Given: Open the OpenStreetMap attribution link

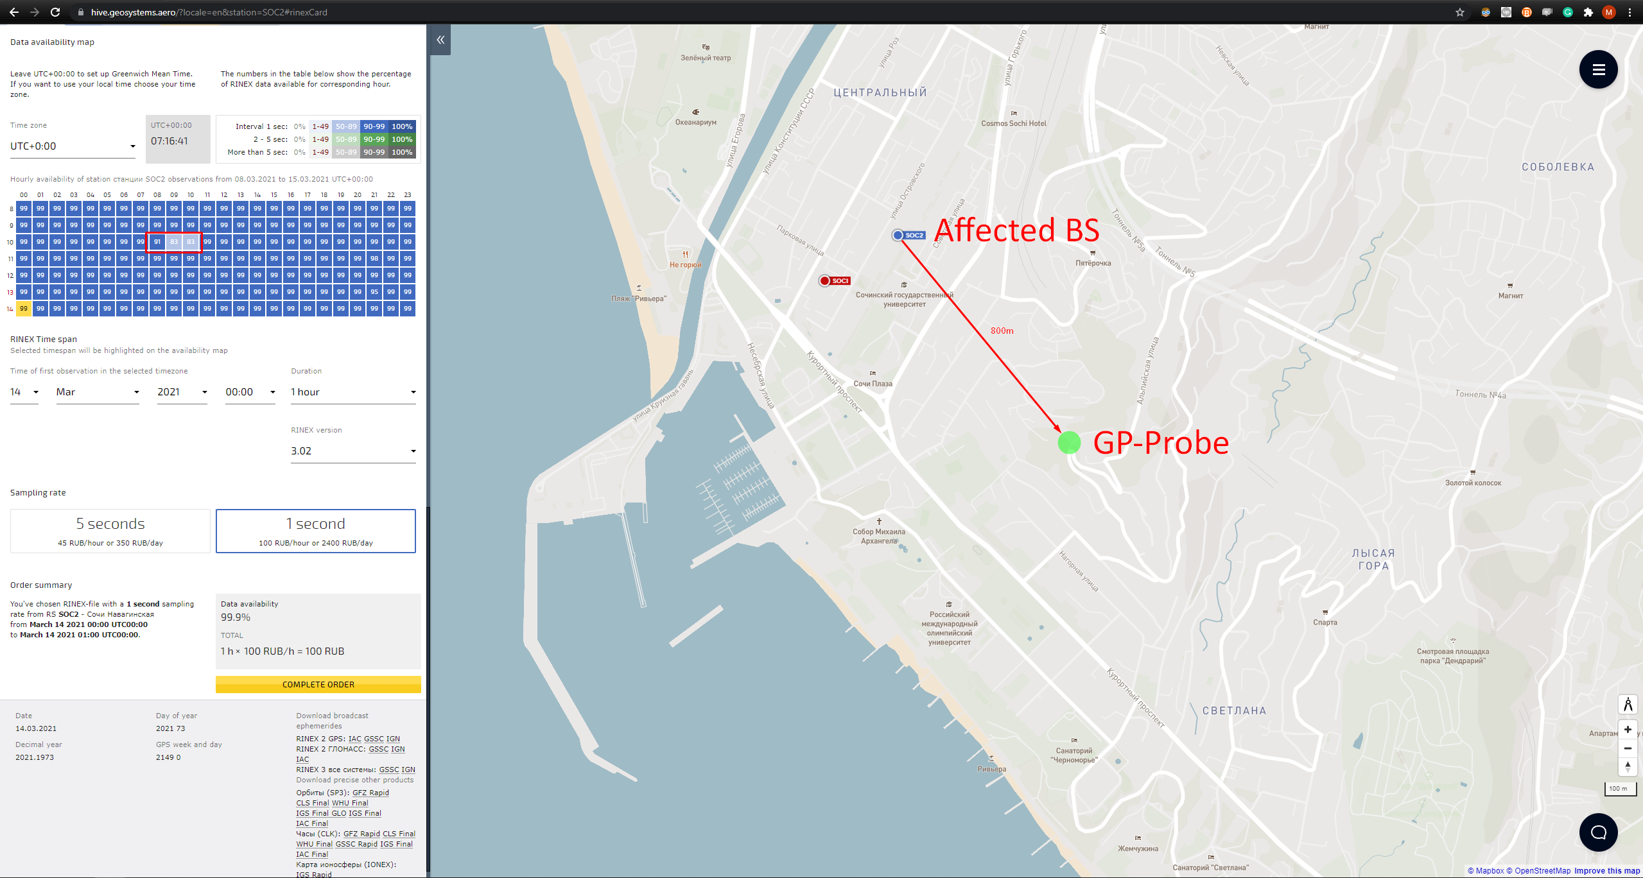Looking at the screenshot, I should [x=1538, y=872].
